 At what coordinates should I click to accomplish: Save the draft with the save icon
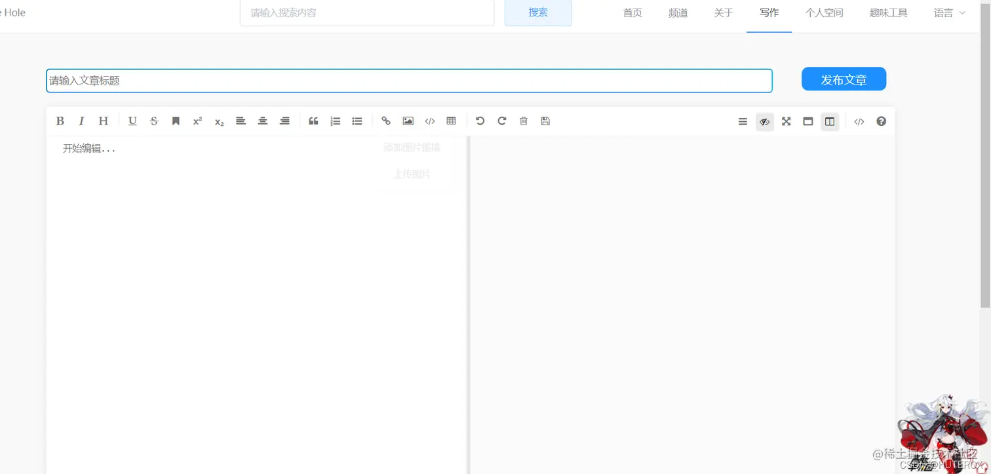tap(545, 121)
